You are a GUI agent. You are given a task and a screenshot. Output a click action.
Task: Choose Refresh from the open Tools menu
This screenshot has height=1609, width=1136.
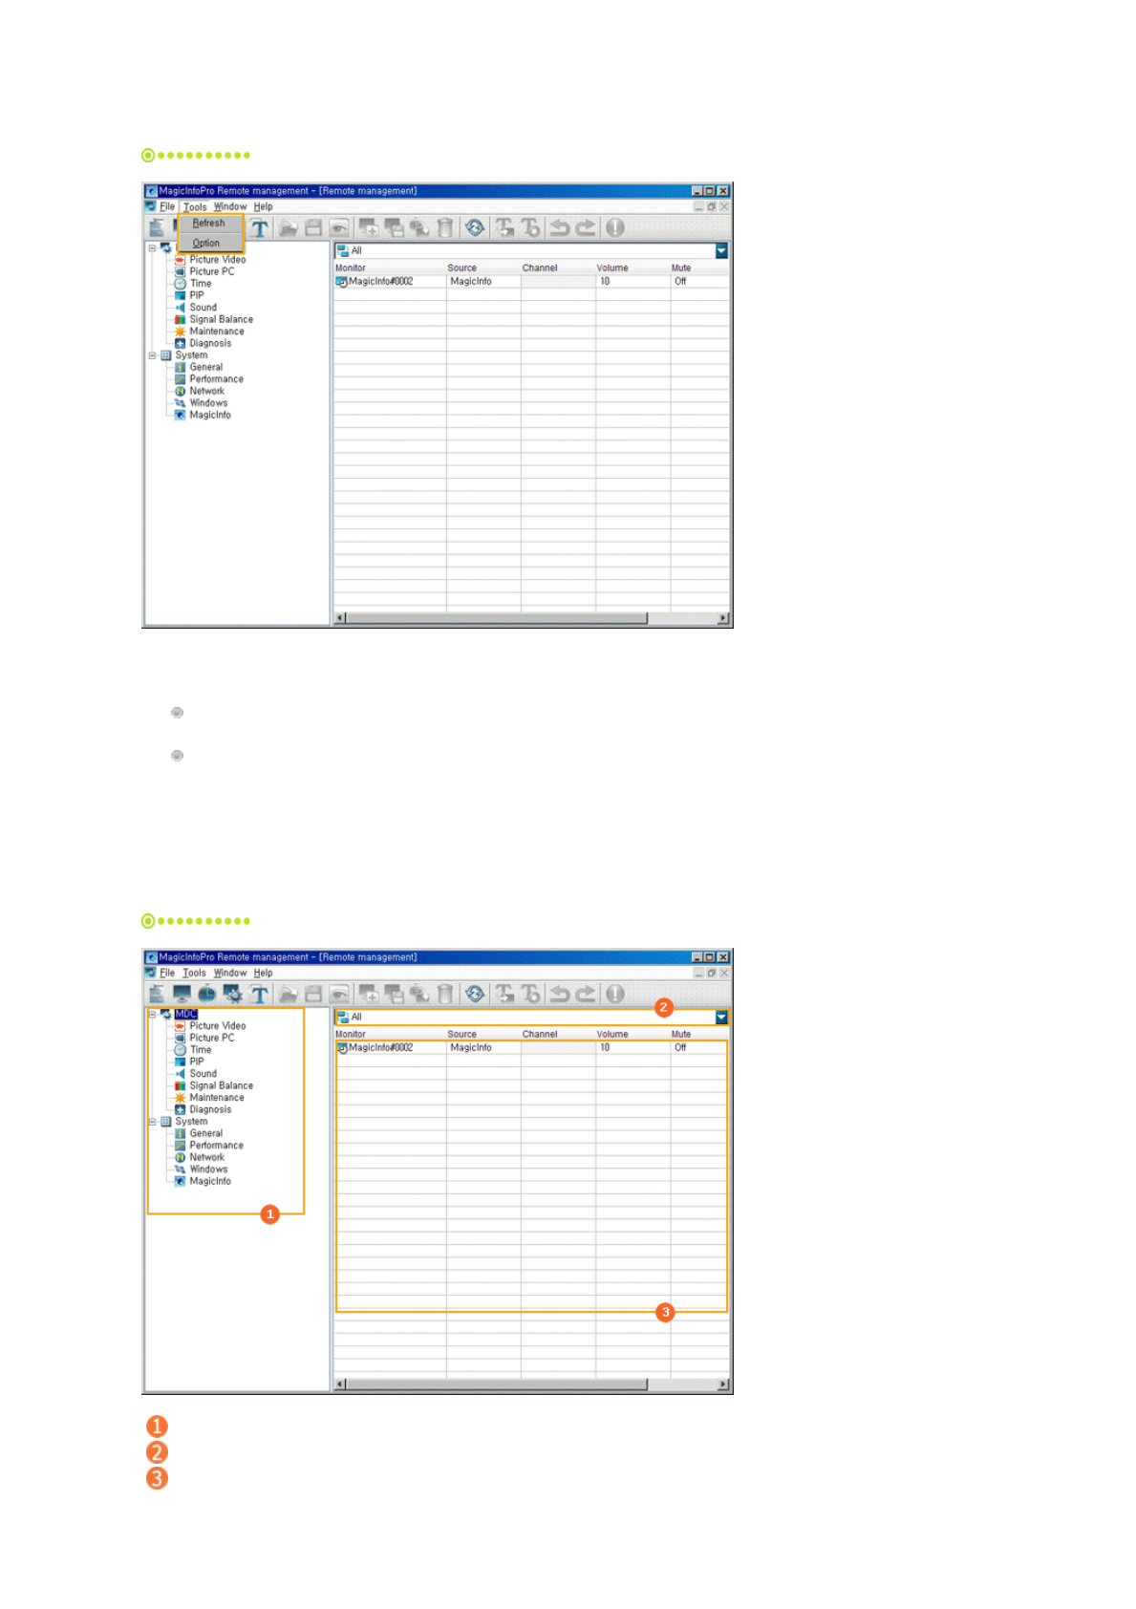coord(209,224)
